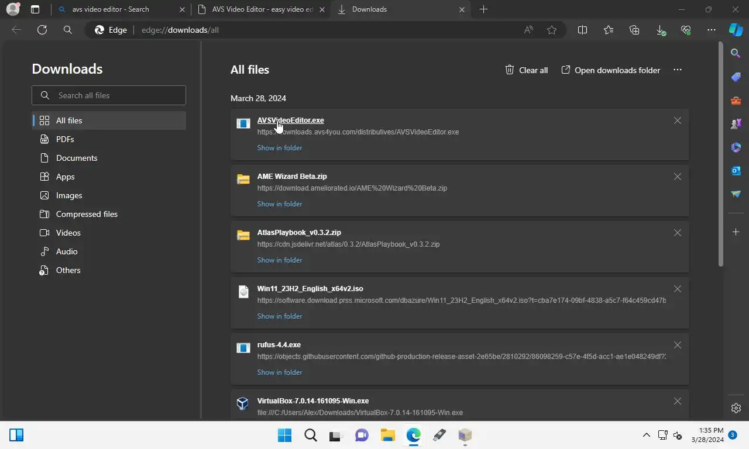The height and width of the screenshot is (449, 749).
Task: Show rufus-4.4.exe in folder
Action: 280,372
